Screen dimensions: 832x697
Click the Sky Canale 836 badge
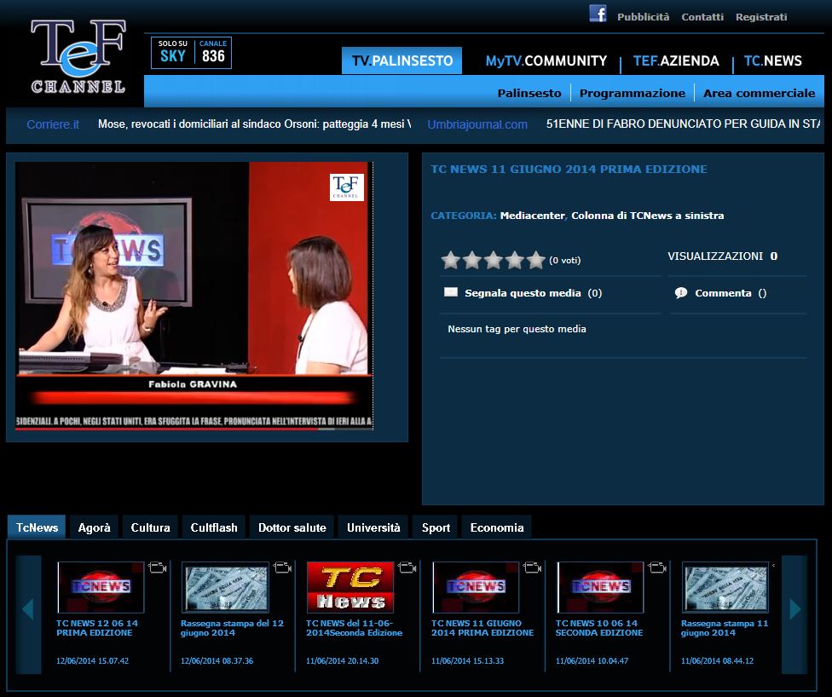pos(192,53)
